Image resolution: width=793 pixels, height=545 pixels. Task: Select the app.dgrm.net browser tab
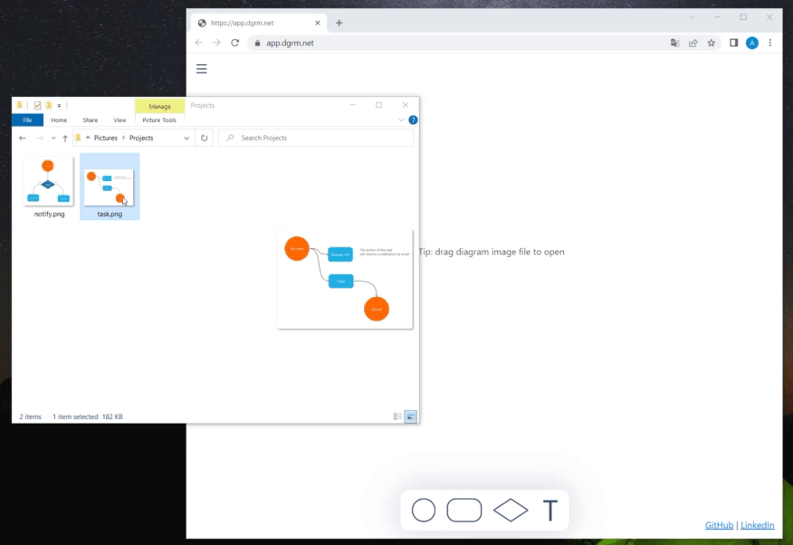(259, 23)
